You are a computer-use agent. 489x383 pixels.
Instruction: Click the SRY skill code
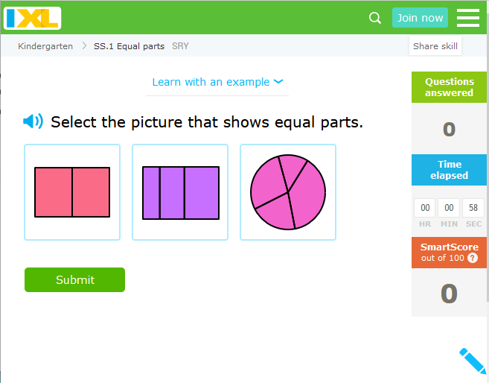(x=180, y=46)
